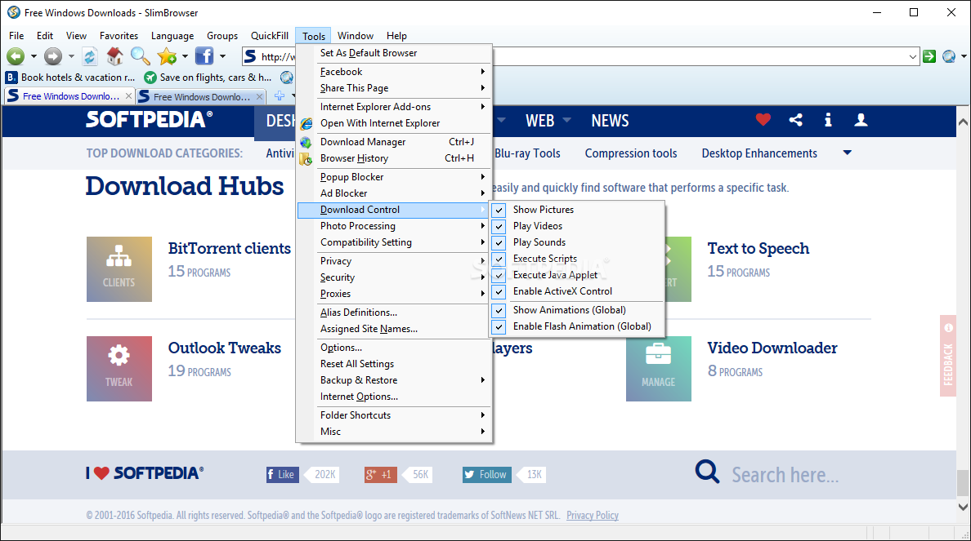Open the new tab plus icon
This screenshot has height=541, width=971.
[280, 95]
